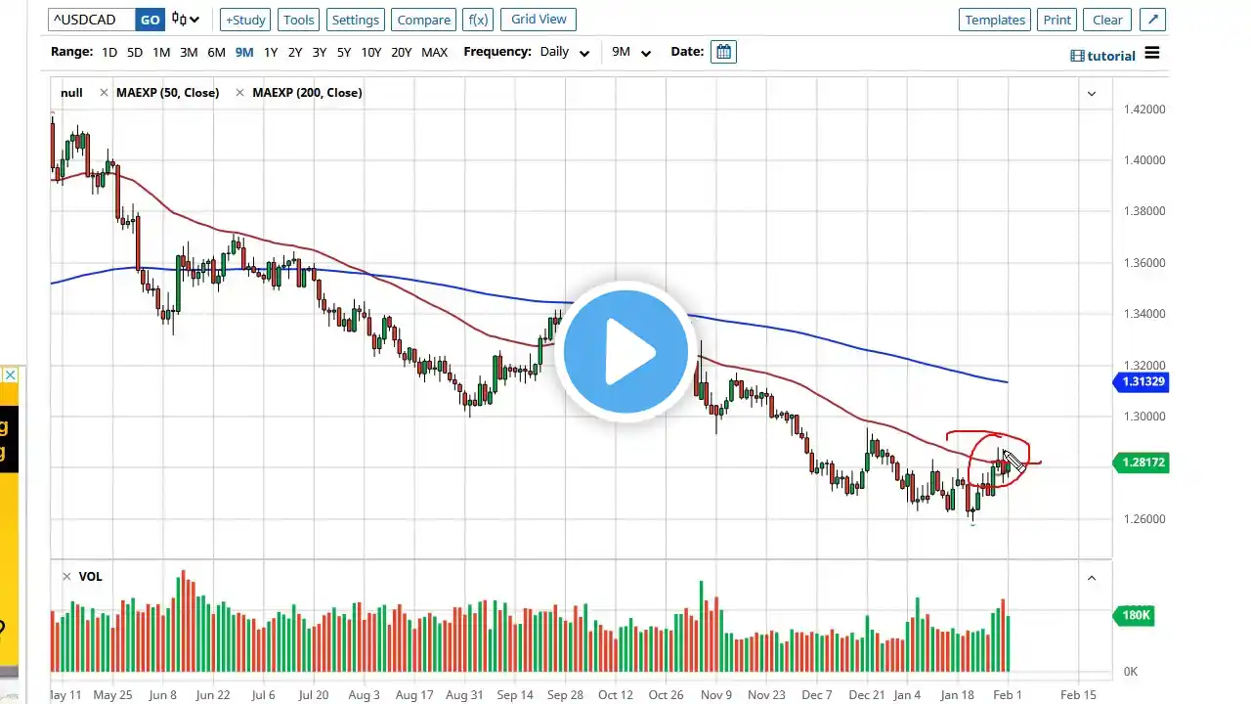Open the chart type candlestick dropdown

click(x=185, y=20)
